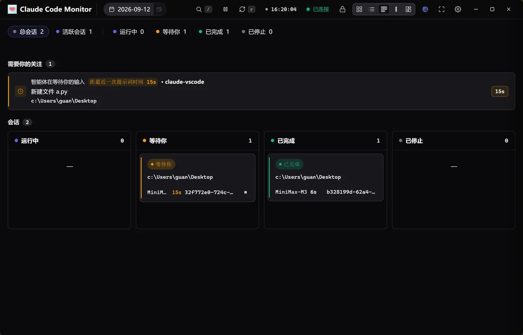Click the 16:20:04 clock display
523x335 pixels.
coord(284,9)
